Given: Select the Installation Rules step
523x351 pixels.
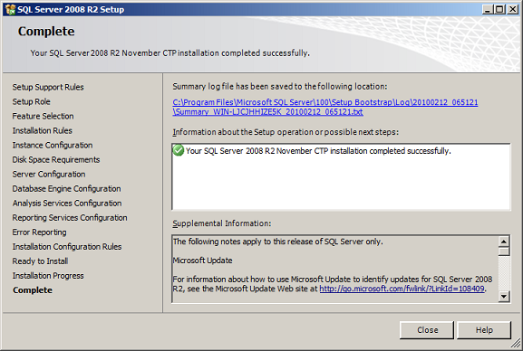Looking at the screenshot, I should point(43,130).
